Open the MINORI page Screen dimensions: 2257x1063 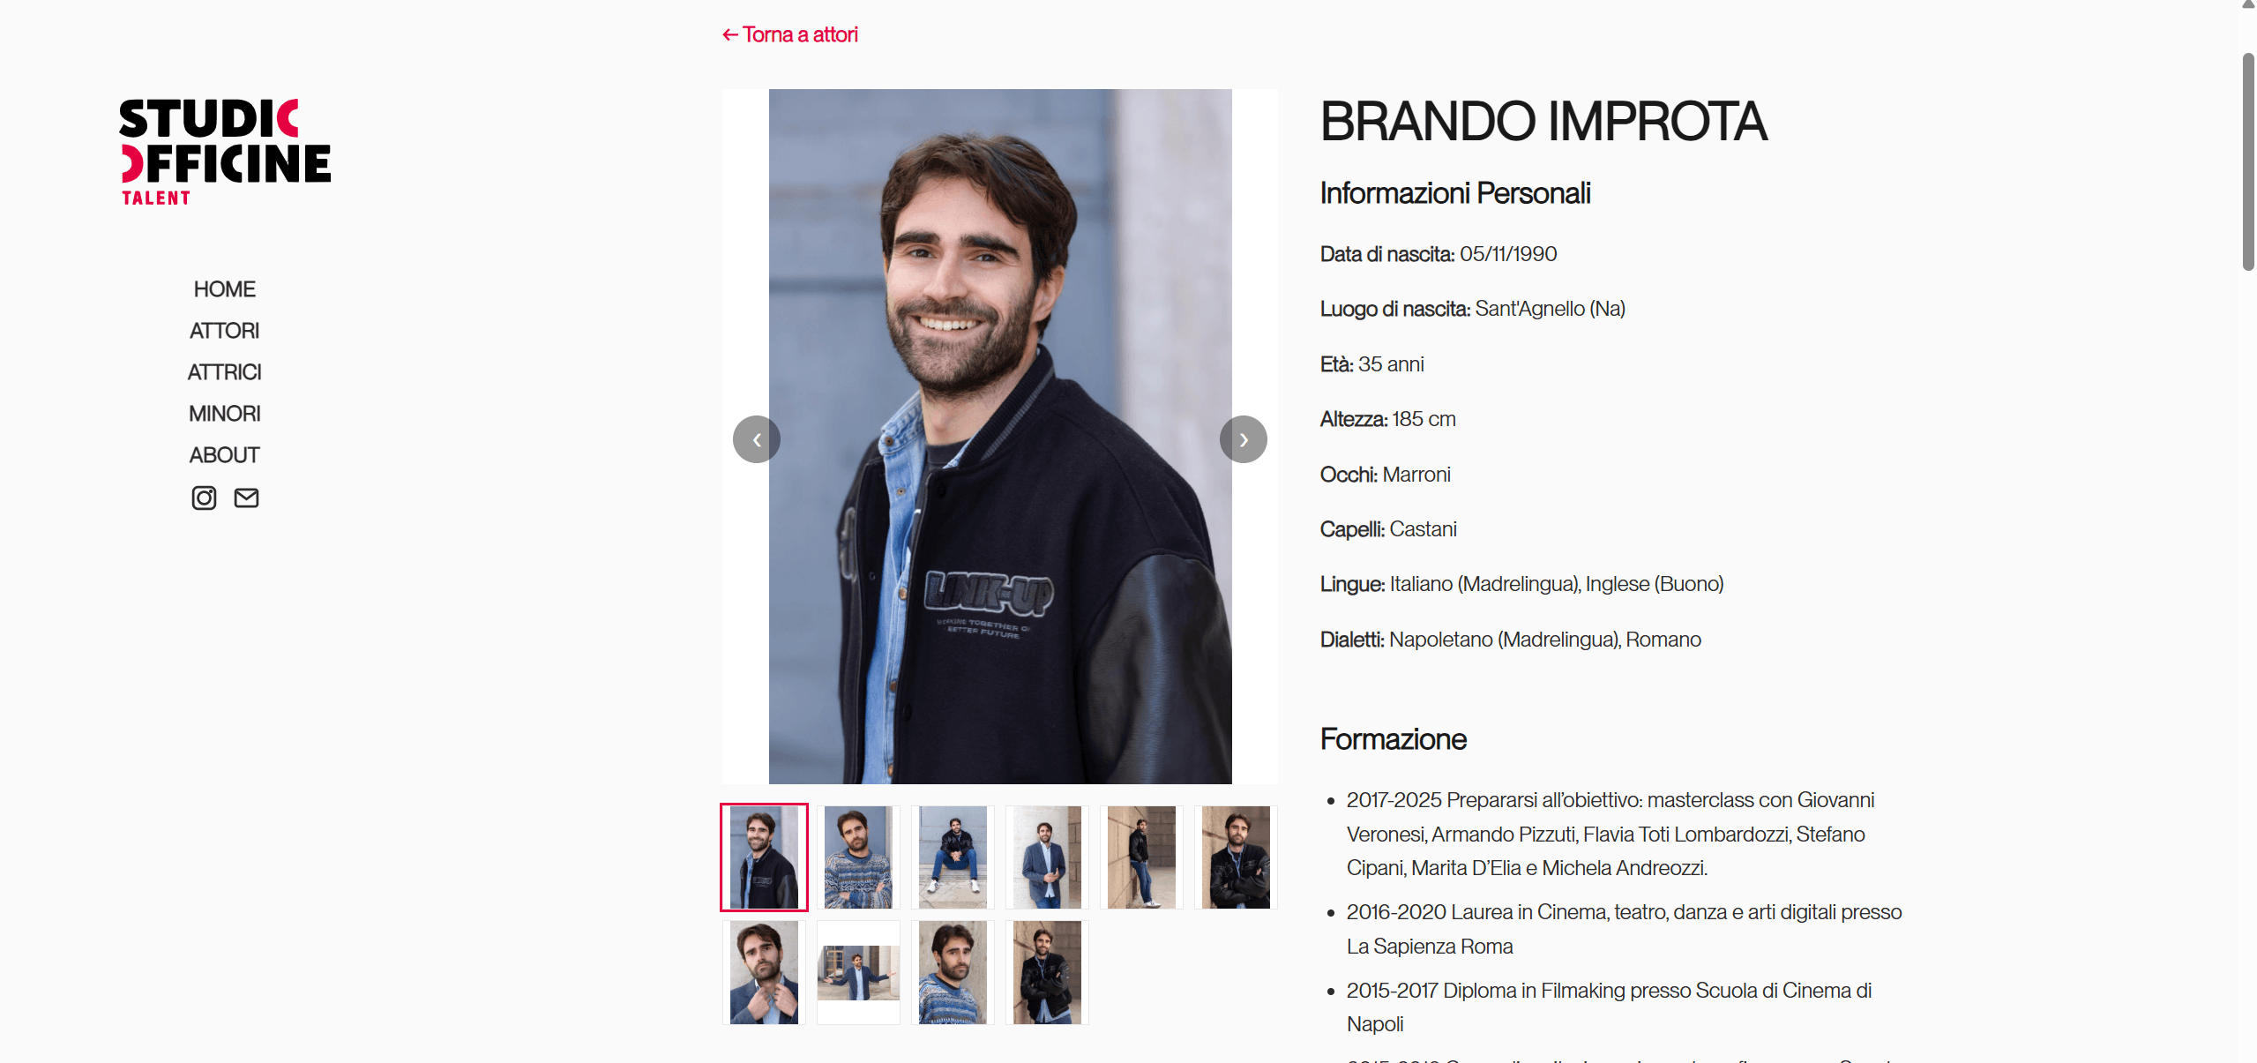[225, 414]
